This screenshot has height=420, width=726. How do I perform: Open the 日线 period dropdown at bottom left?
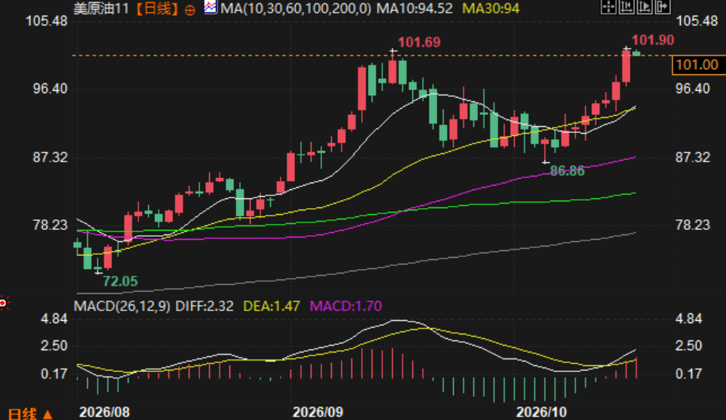coord(31,413)
